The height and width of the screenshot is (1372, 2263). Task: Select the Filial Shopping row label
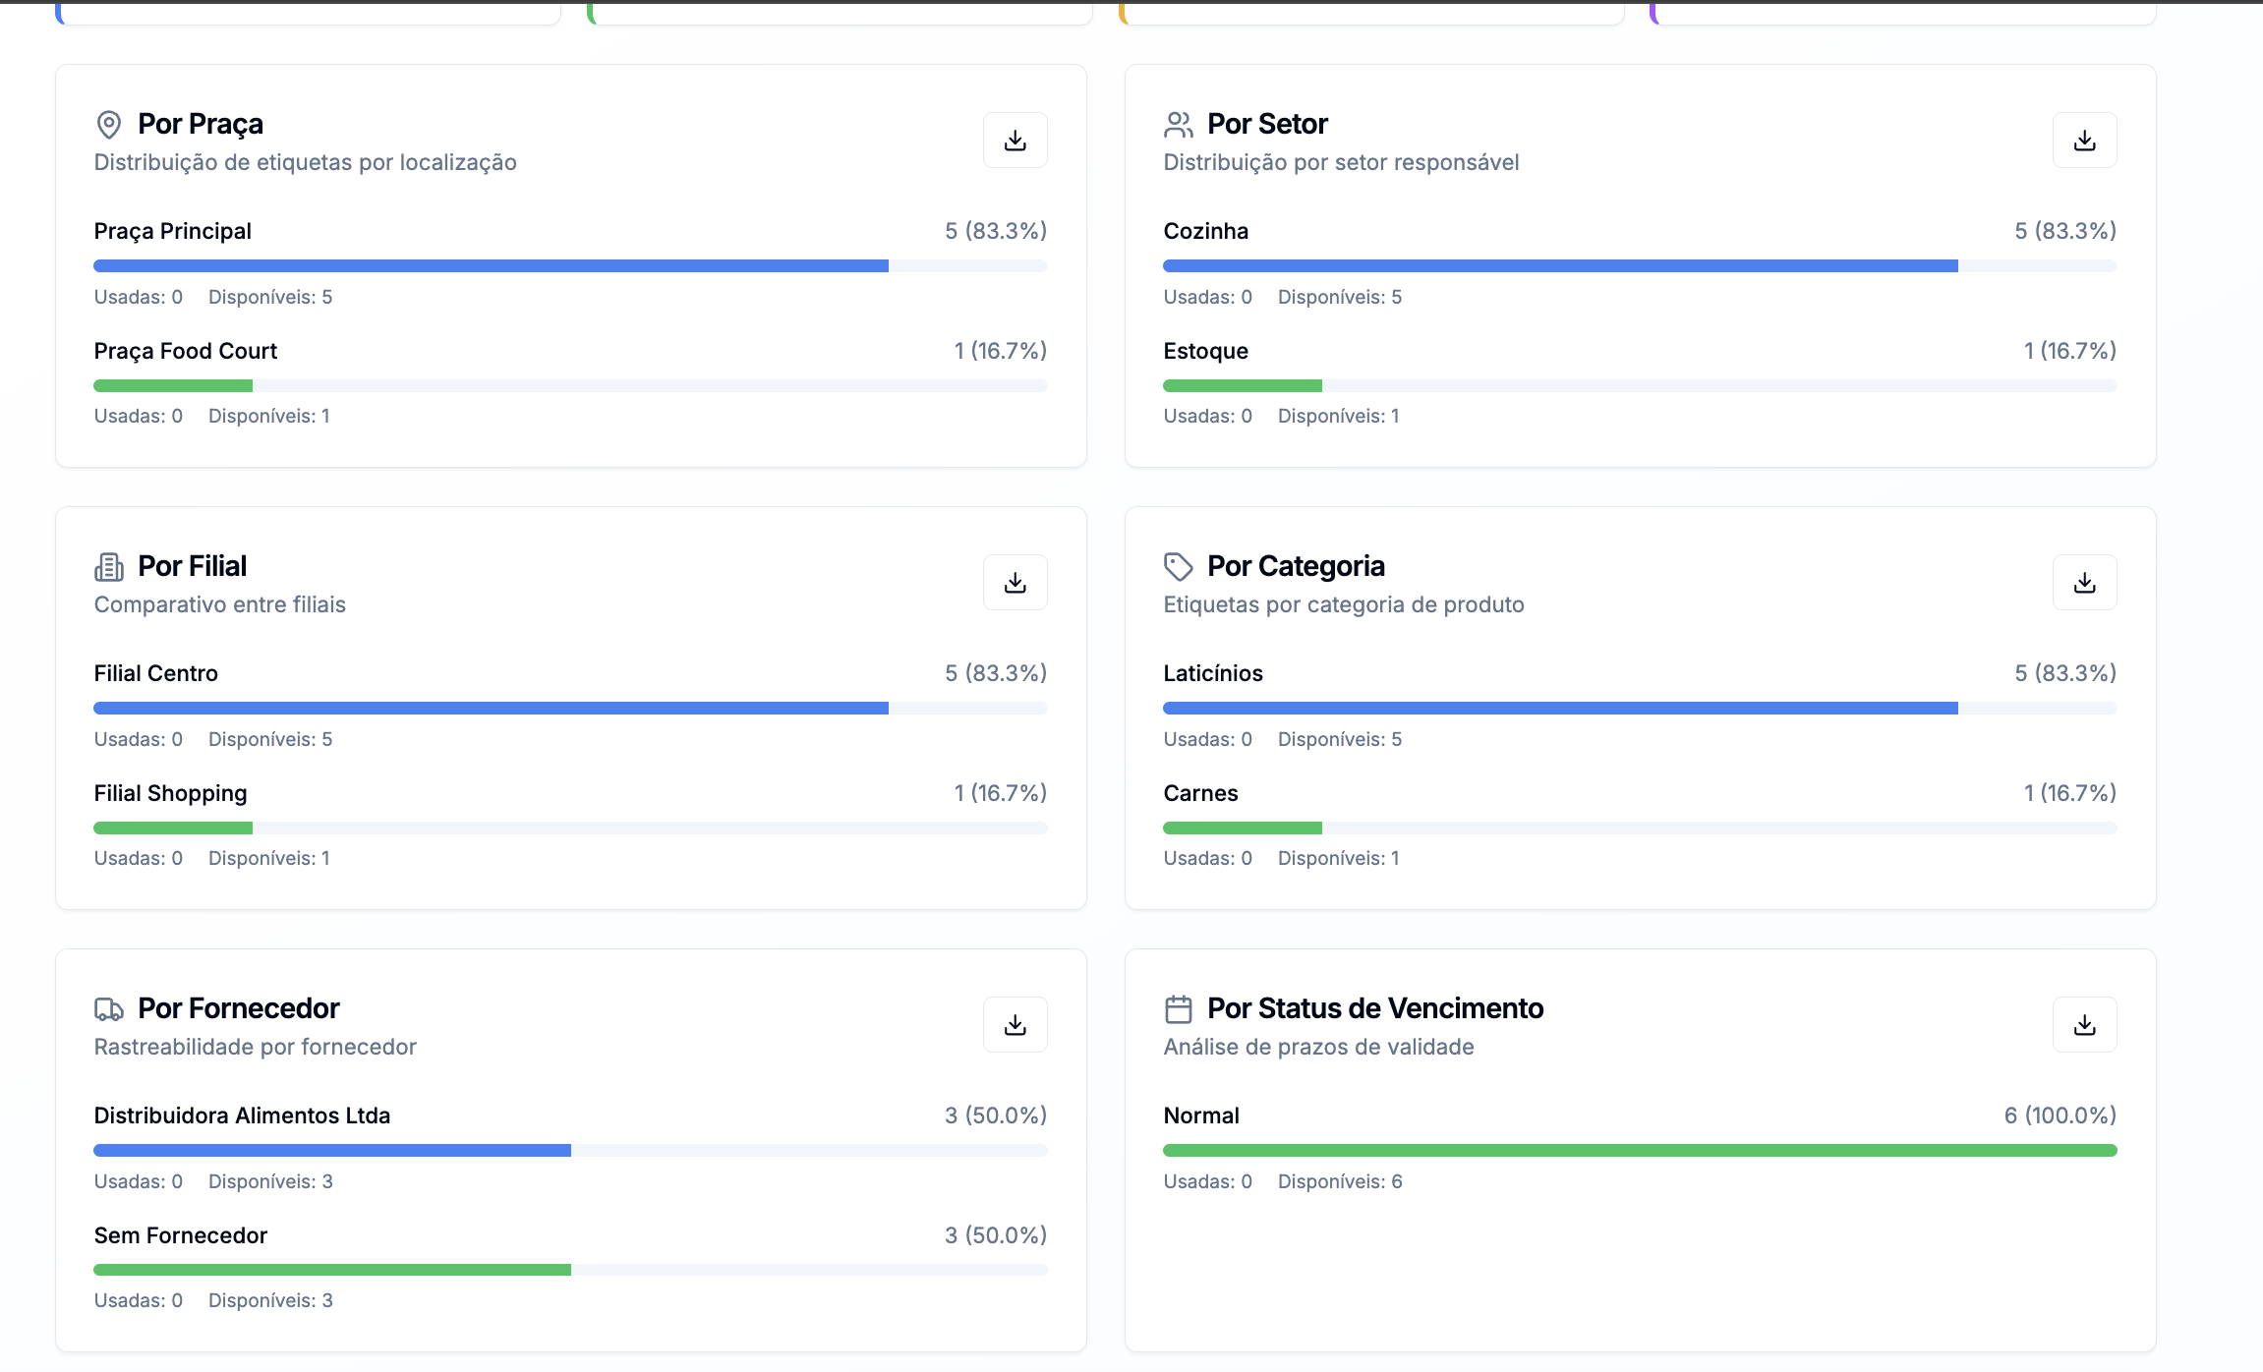[x=171, y=793]
